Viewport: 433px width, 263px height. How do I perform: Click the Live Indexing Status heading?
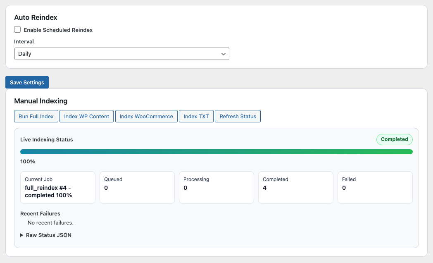pos(47,139)
